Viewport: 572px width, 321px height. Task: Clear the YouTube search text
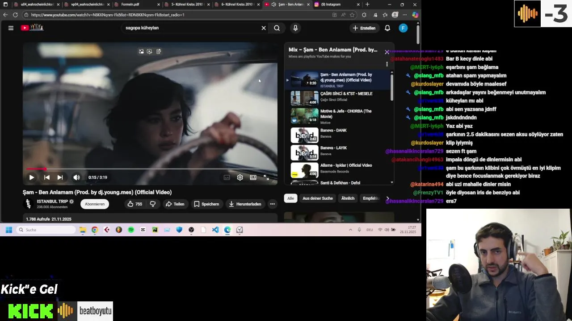(x=264, y=28)
